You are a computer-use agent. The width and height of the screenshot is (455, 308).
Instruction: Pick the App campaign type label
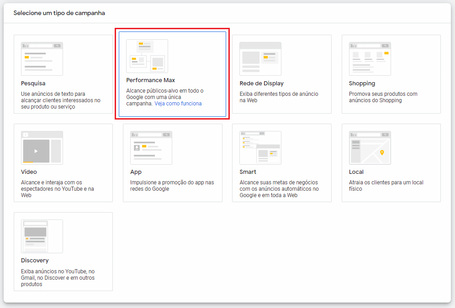136,172
